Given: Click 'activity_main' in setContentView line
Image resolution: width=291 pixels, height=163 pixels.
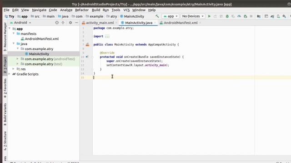Looking at the screenshot, I should pyautogui.click(x=156, y=65).
